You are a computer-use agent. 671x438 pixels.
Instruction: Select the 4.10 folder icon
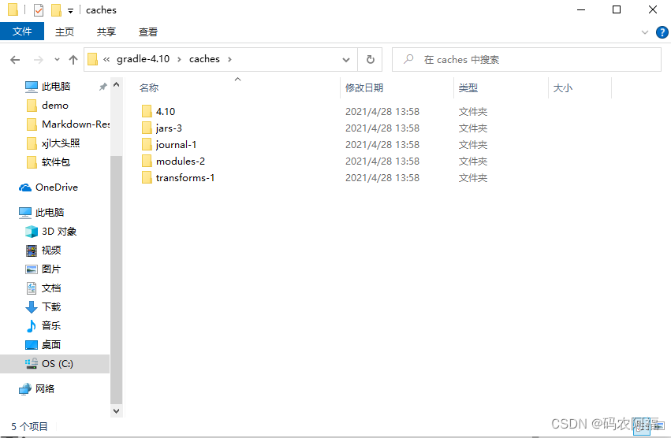147,111
